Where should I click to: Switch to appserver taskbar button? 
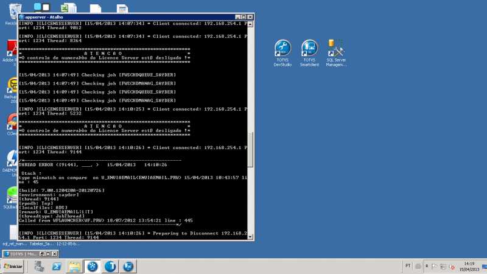[93, 266]
